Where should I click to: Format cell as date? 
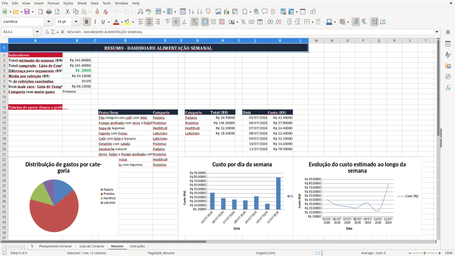click(x=260, y=22)
